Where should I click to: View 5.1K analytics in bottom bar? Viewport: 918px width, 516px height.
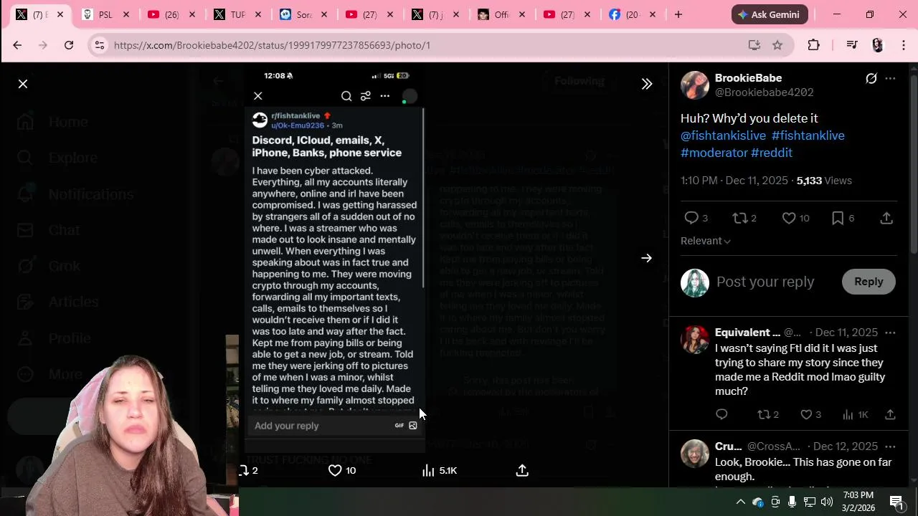click(439, 470)
